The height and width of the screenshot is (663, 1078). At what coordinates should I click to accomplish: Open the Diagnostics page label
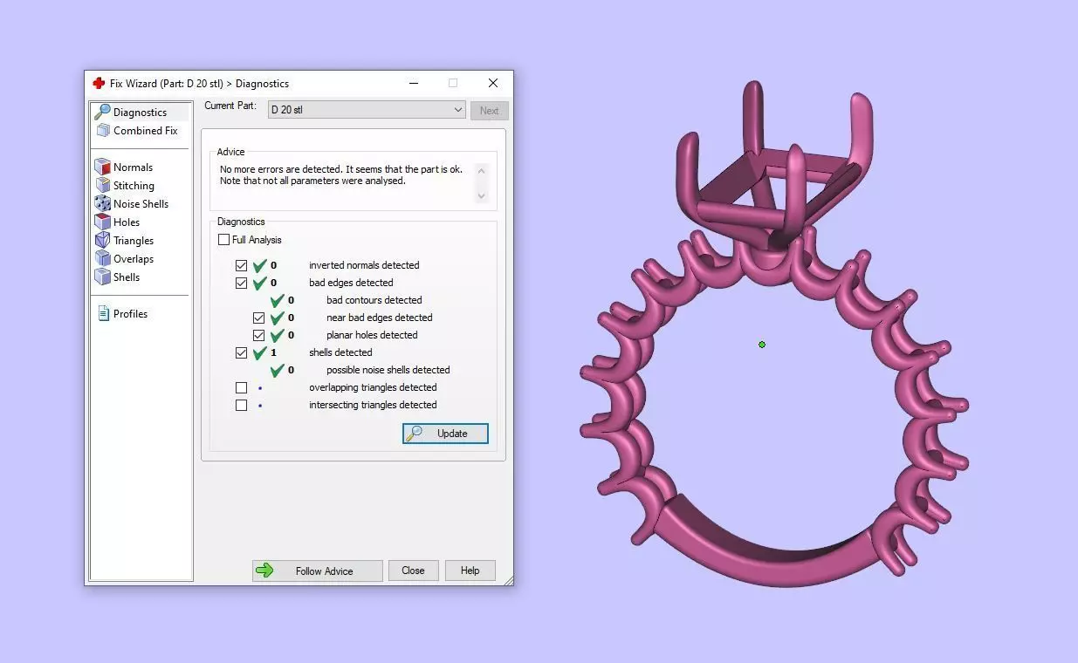click(x=140, y=113)
